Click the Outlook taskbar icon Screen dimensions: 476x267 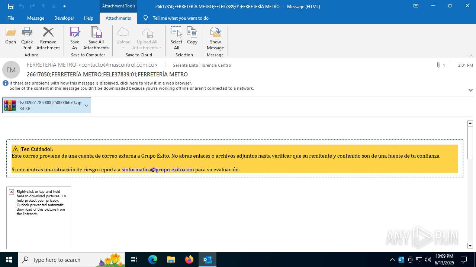(x=207, y=260)
